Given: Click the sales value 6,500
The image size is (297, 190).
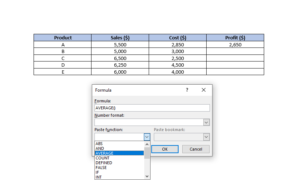Looking at the screenshot, I should click(x=120, y=58).
